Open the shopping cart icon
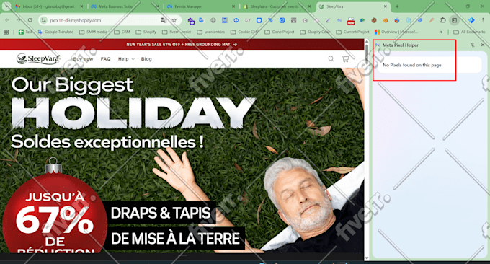The height and width of the screenshot is (264, 490). tap(345, 59)
